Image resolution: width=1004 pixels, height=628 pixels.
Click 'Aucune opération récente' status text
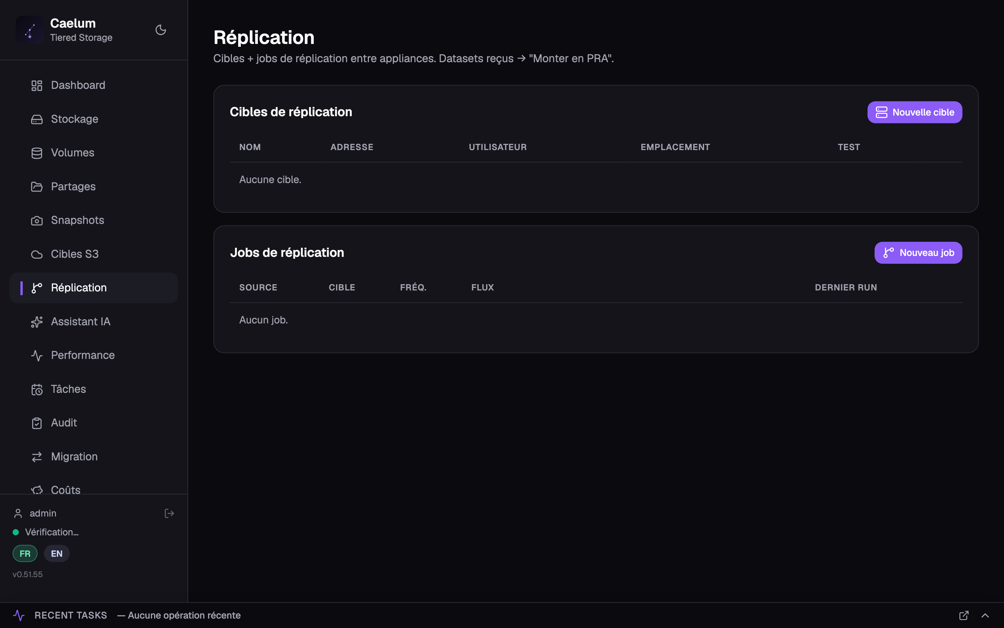[184, 615]
